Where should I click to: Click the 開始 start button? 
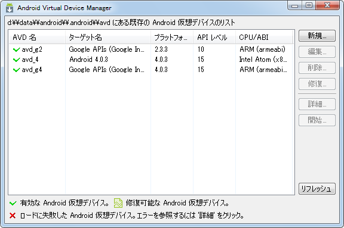tap(317, 120)
